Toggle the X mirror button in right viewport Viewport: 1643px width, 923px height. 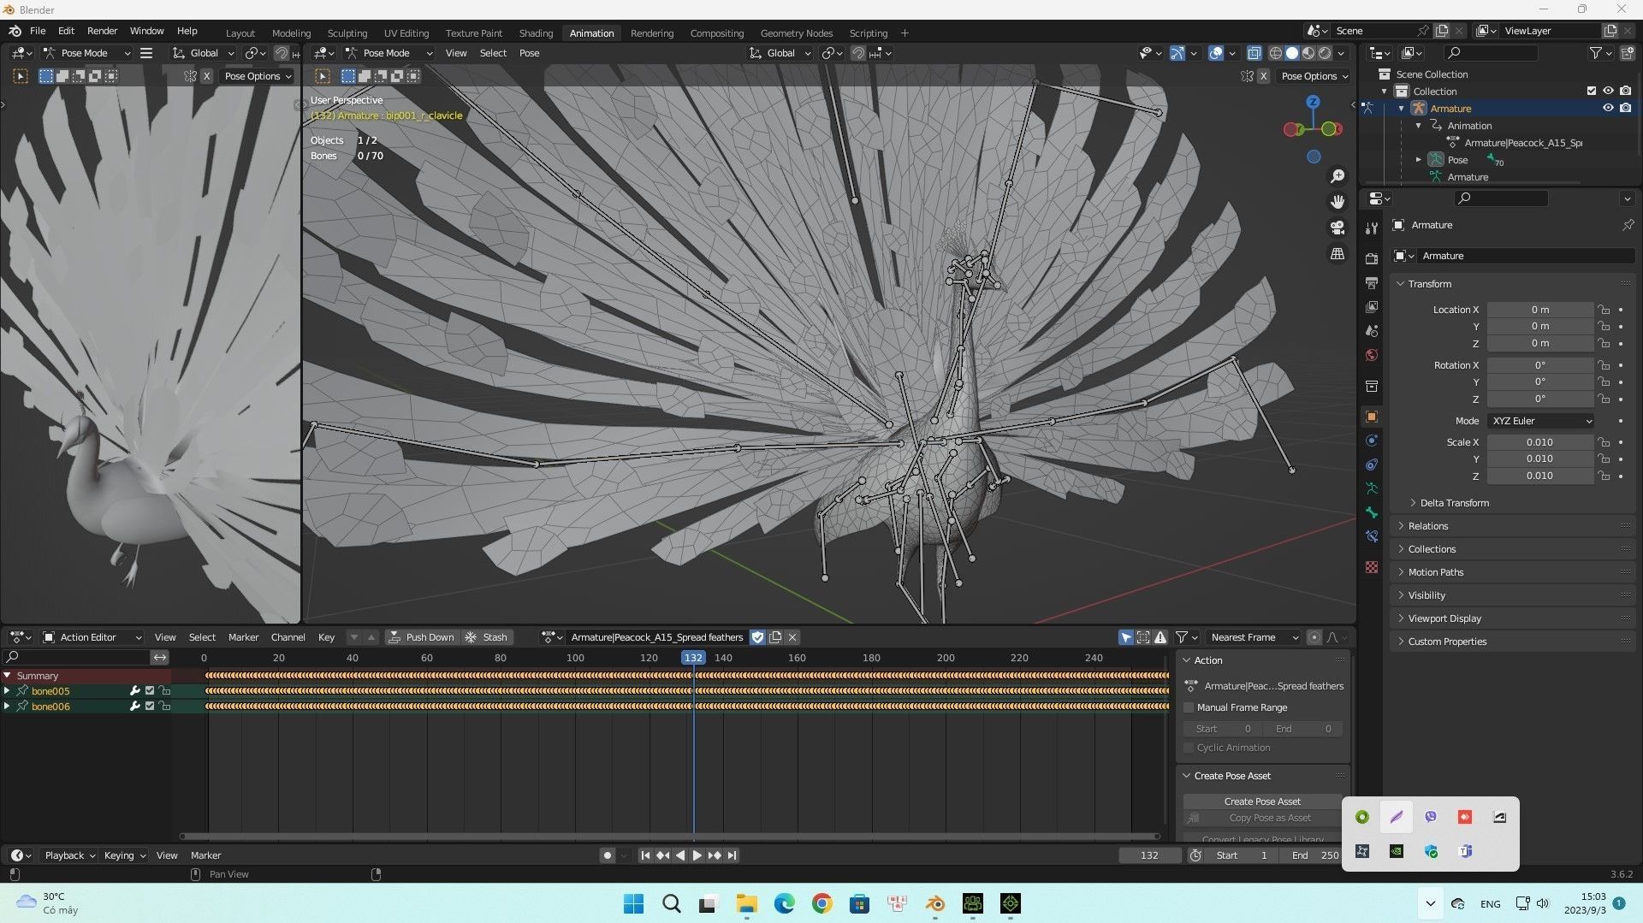[1263, 76]
